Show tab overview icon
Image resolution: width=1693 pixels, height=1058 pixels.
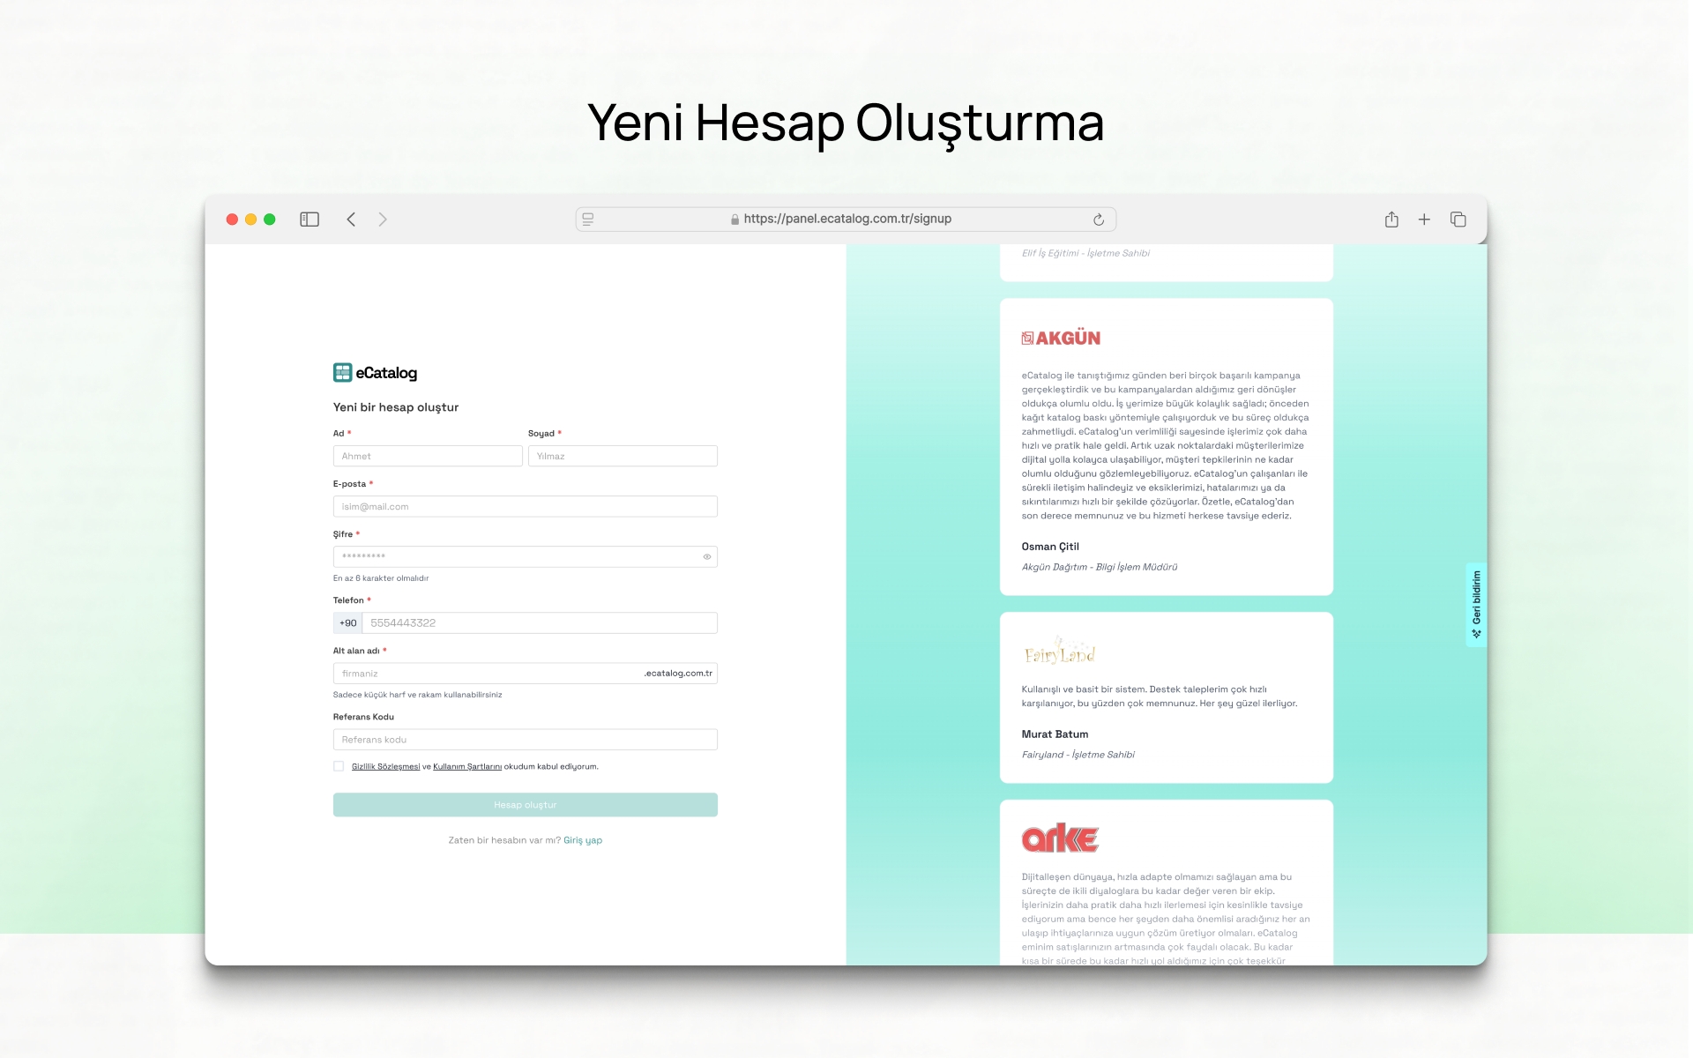[x=1458, y=220]
